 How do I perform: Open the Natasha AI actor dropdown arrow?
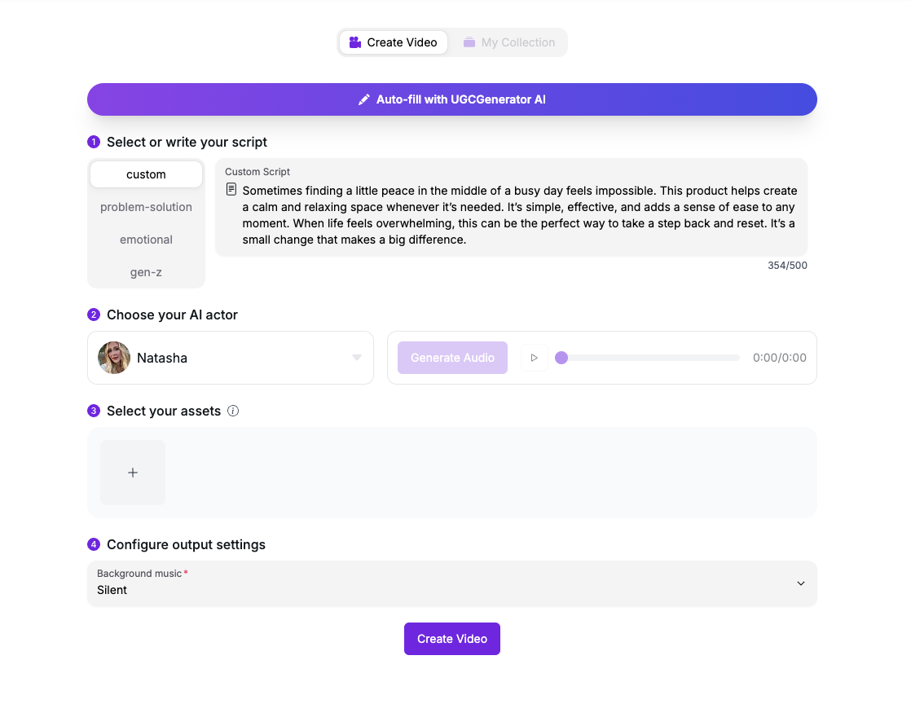coord(356,358)
